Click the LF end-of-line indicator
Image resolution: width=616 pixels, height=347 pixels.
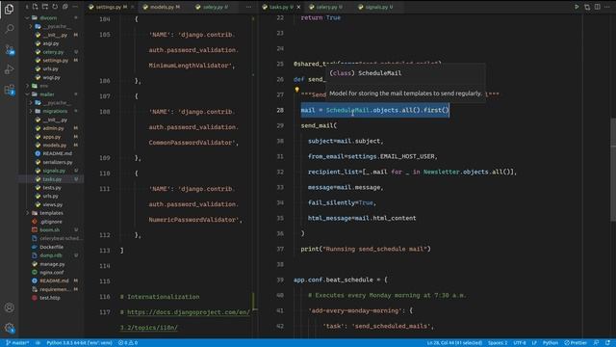[534, 343]
